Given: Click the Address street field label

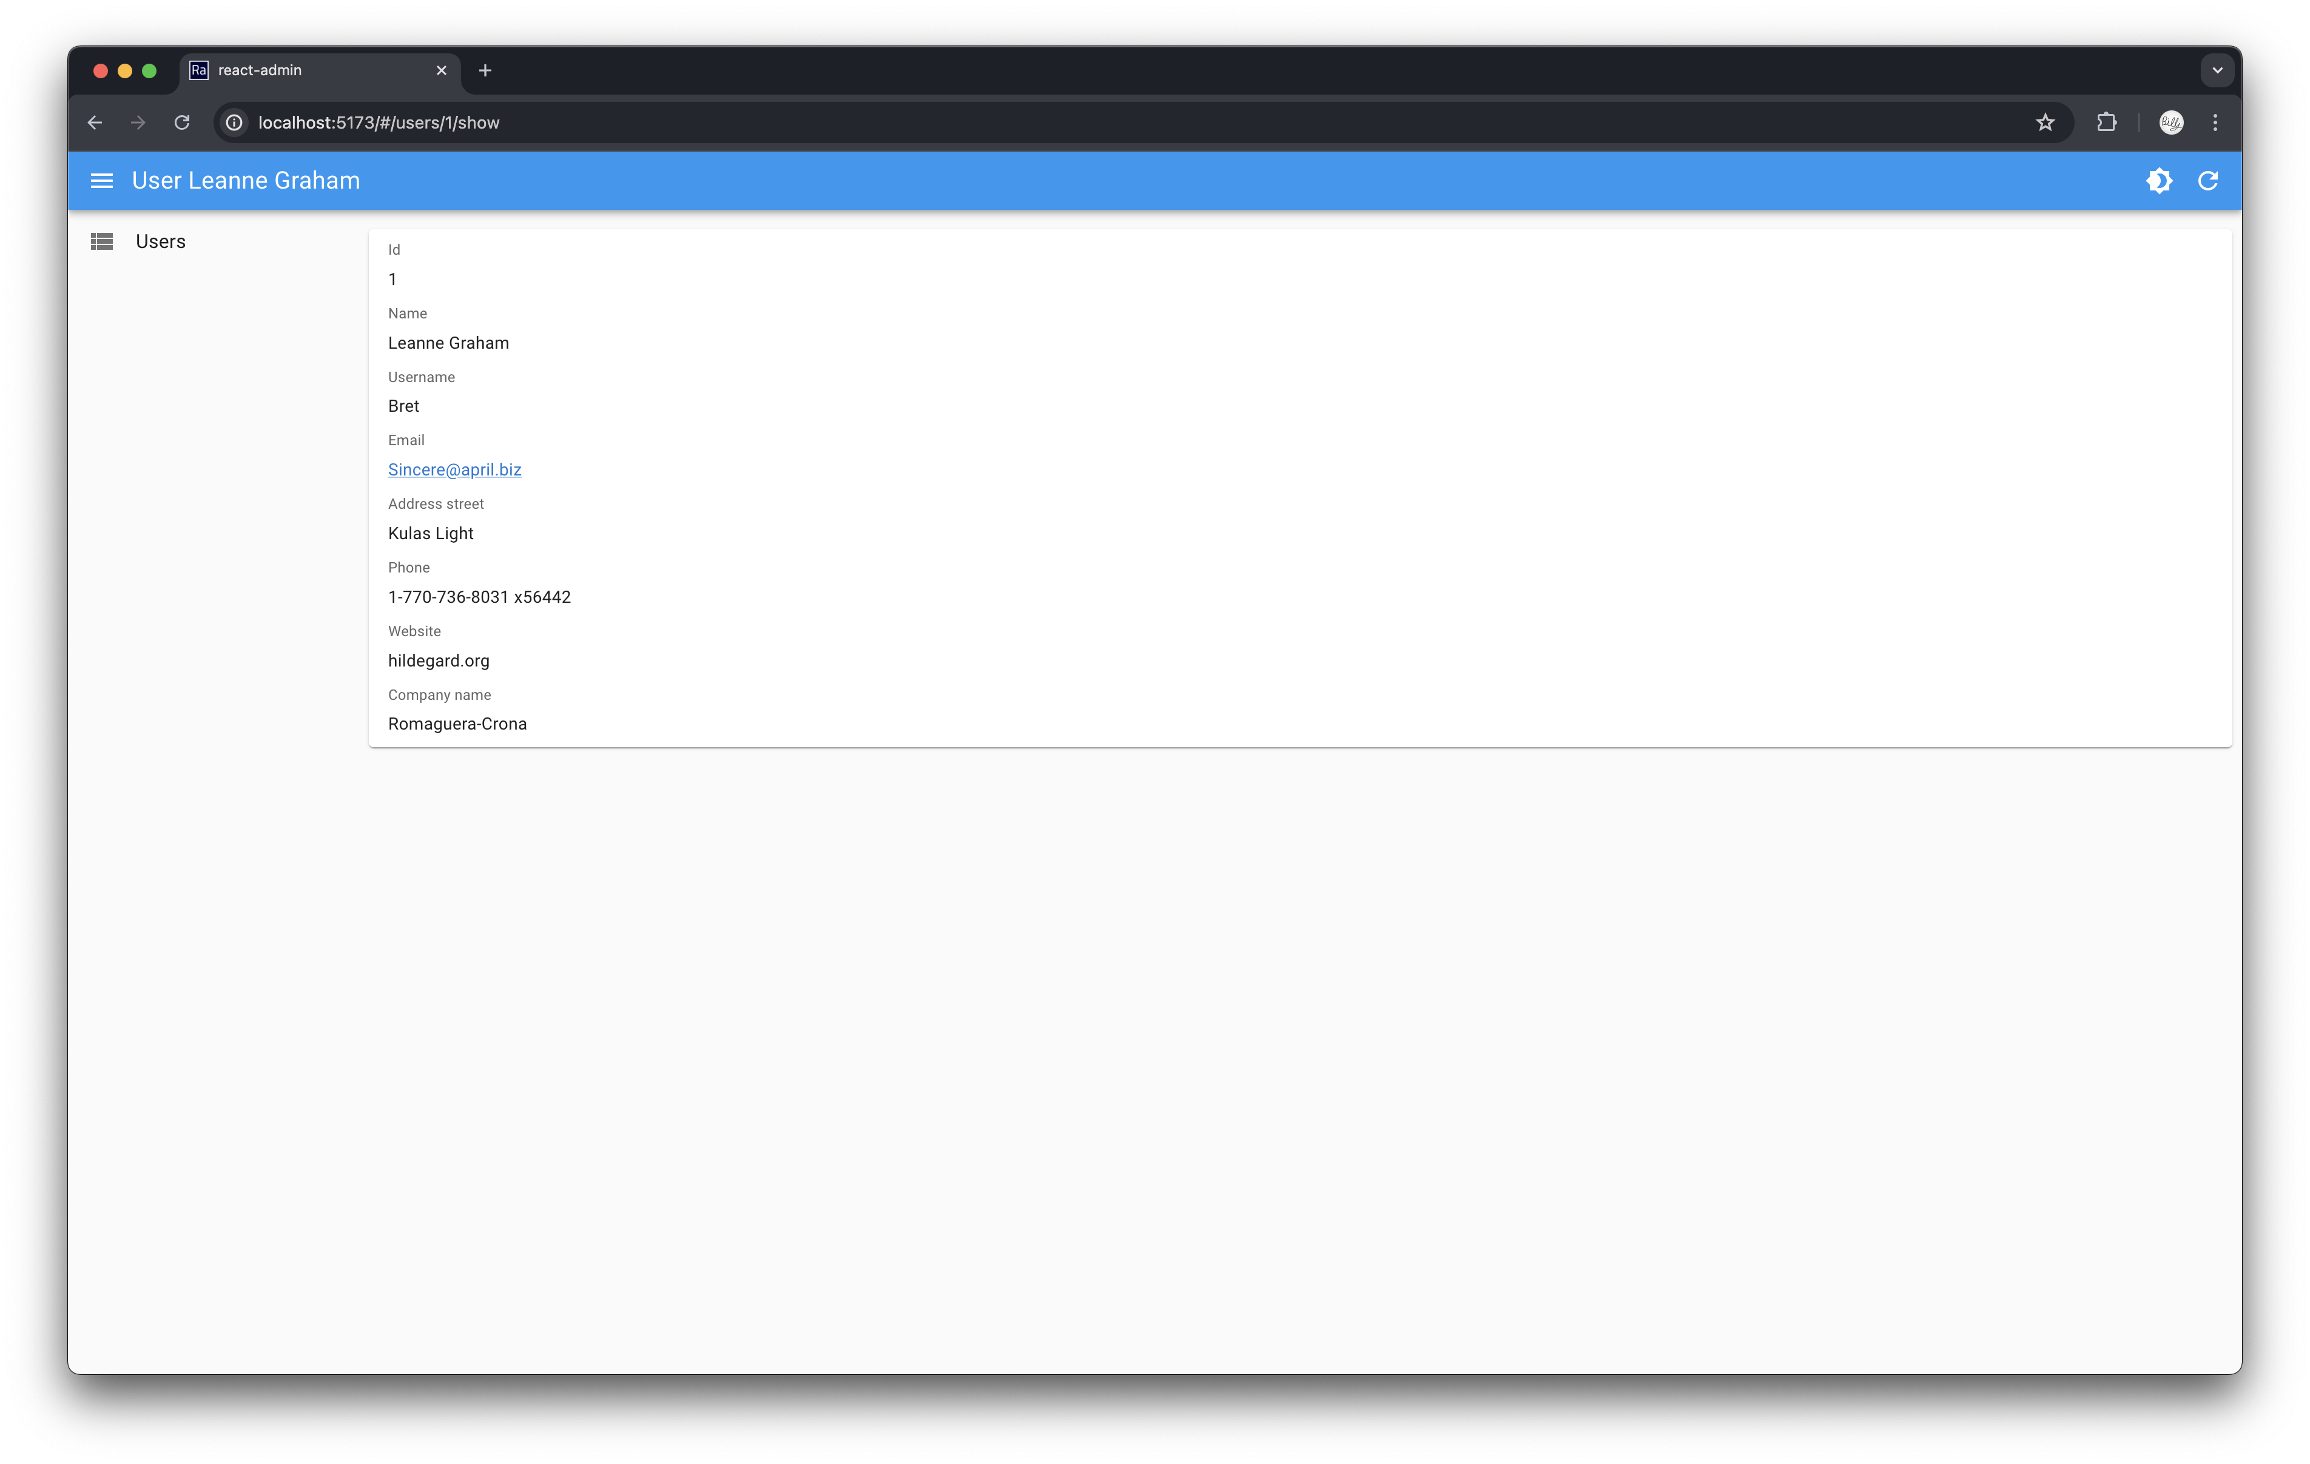Looking at the screenshot, I should [x=436, y=504].
